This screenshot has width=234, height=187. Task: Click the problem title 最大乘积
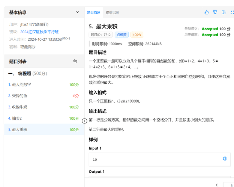click(x=106, y=27)
